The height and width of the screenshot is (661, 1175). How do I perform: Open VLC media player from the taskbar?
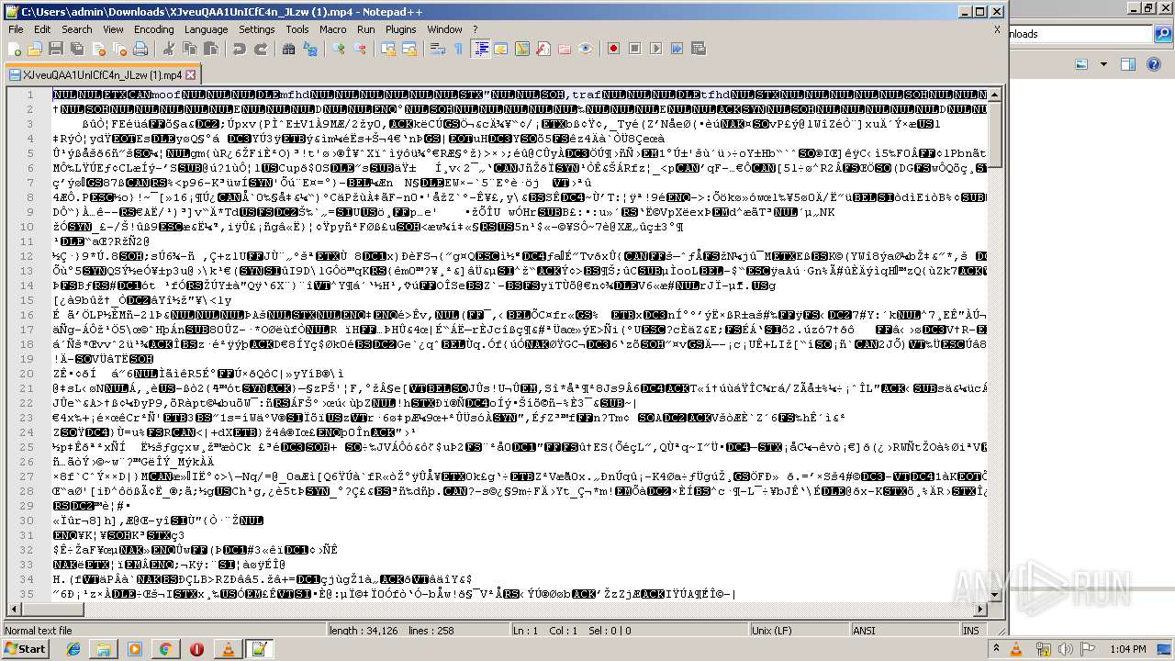pos(228,649)
